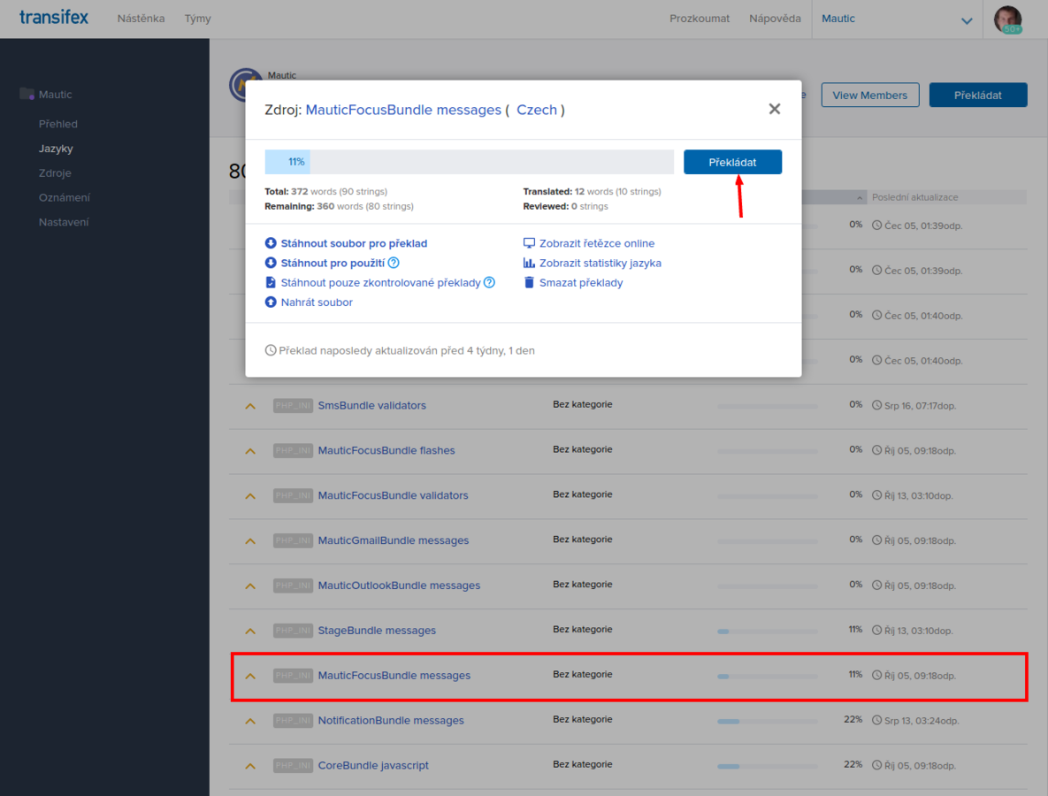Click Smazat překlady link
The height and width of the screenshot is (796, 1048).
581,283
